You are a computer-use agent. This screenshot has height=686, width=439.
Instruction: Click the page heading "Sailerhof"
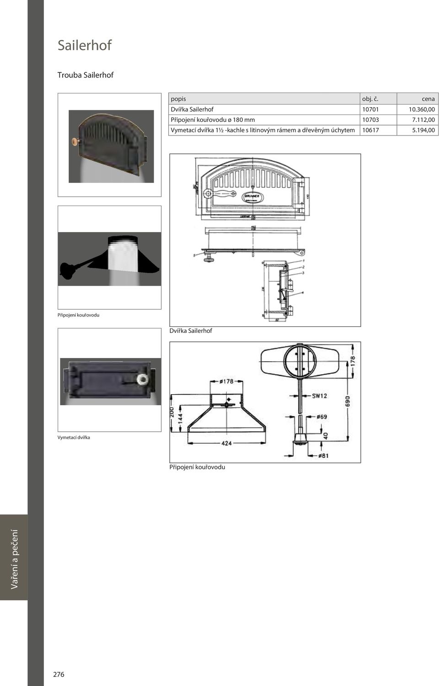pos(85,45)
